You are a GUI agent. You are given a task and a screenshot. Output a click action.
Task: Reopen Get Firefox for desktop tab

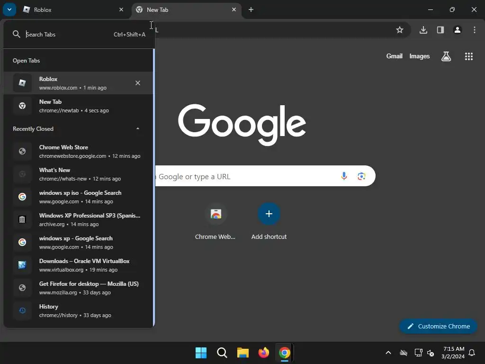(x=78, y=288)
